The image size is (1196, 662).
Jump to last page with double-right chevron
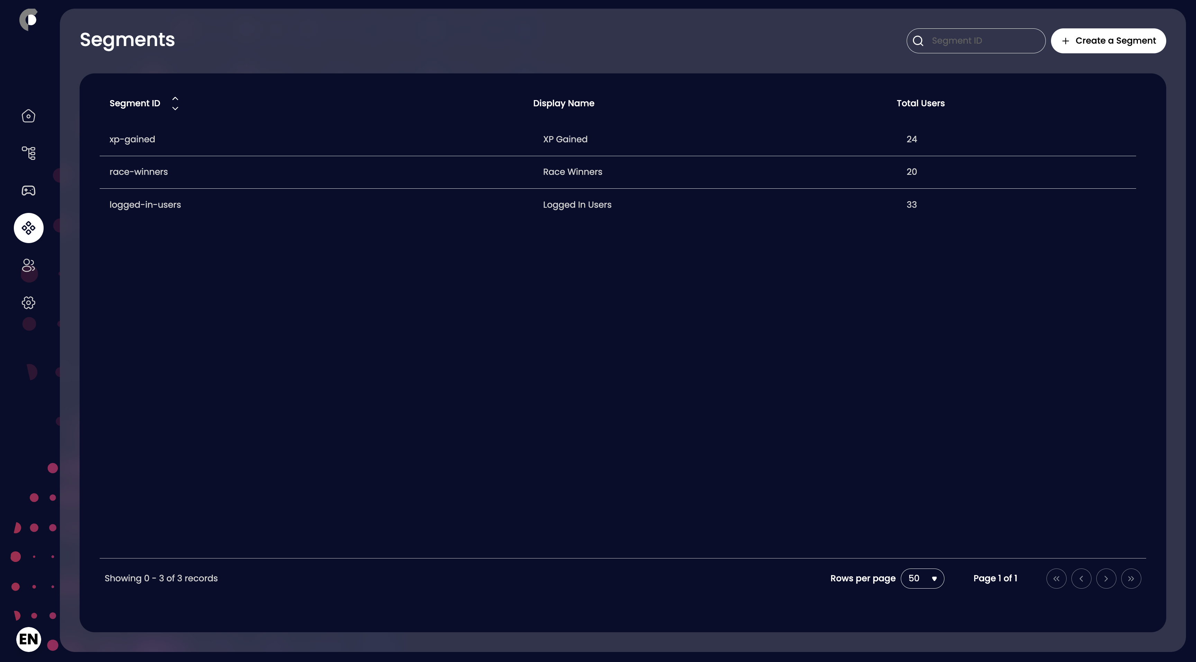[1131, 578]
